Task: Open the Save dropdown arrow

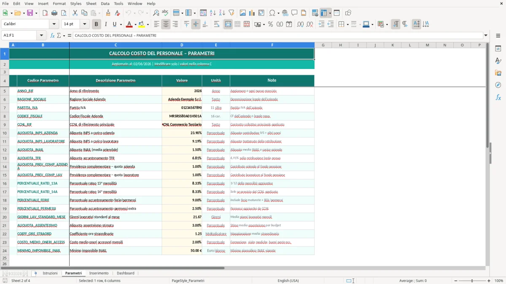Action: pyautogui.click(x=36, y=13)
